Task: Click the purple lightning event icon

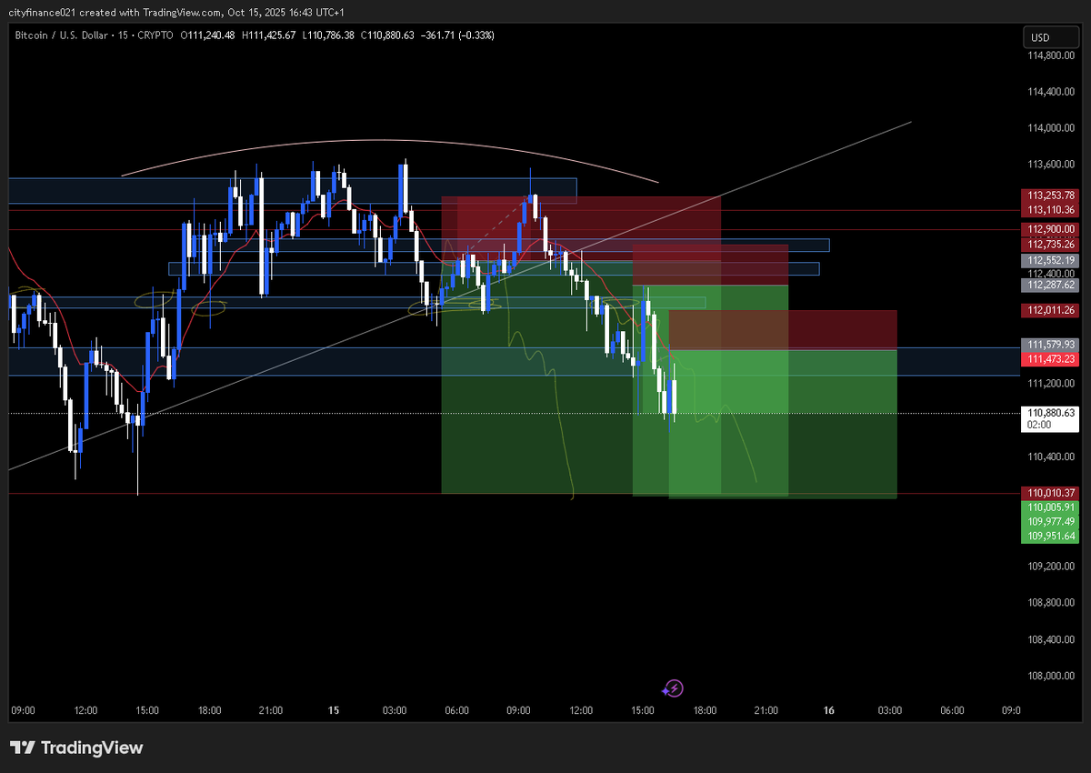Action: [674, 688]
